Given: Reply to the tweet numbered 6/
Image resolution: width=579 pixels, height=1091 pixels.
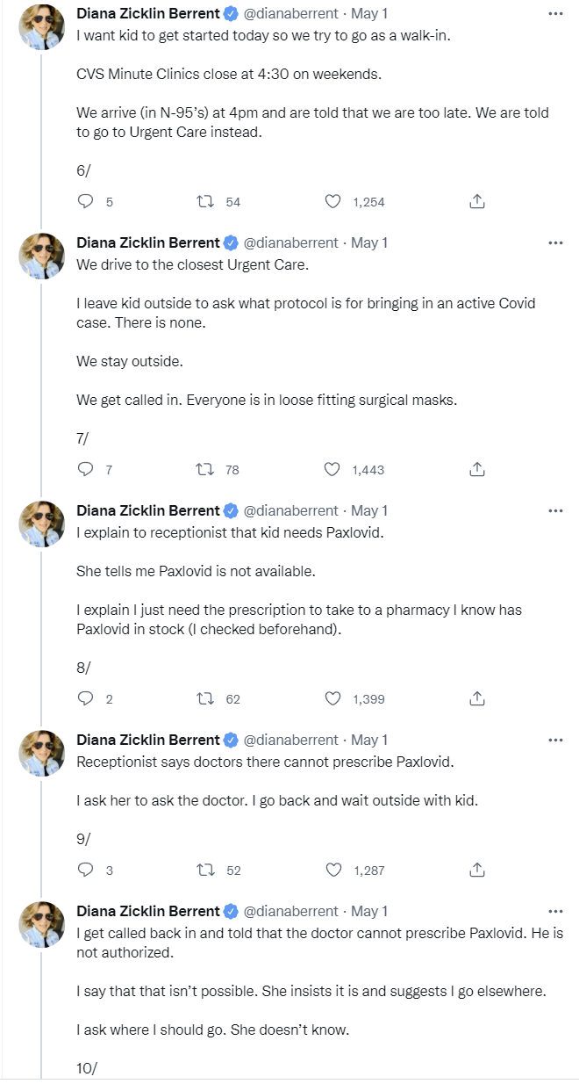Looking at the screenshot, I should tap(86, 202).
